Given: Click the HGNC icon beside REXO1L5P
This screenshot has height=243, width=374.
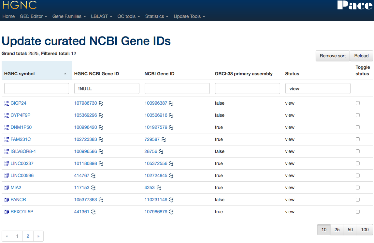Looking at the screenshot, I should tap(7, 212).
